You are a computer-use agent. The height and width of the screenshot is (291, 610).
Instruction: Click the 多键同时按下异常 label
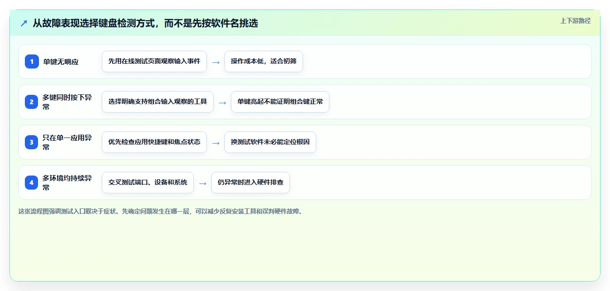tap(67, 102)
